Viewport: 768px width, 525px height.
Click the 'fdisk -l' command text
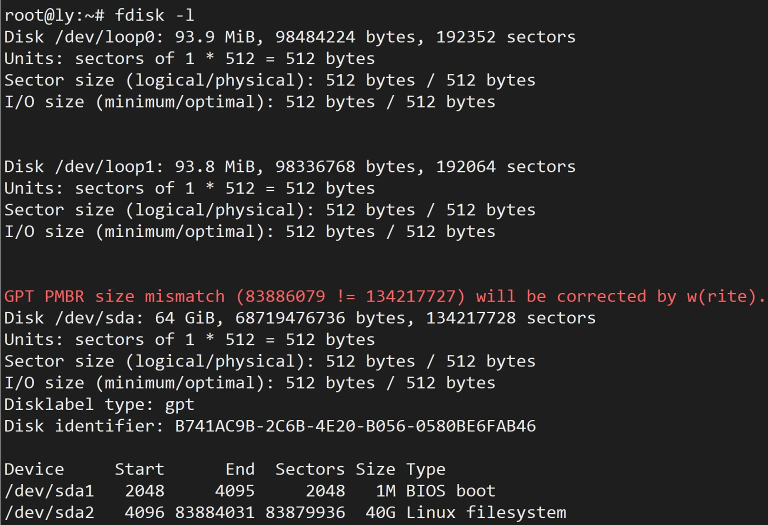[154, 15]
